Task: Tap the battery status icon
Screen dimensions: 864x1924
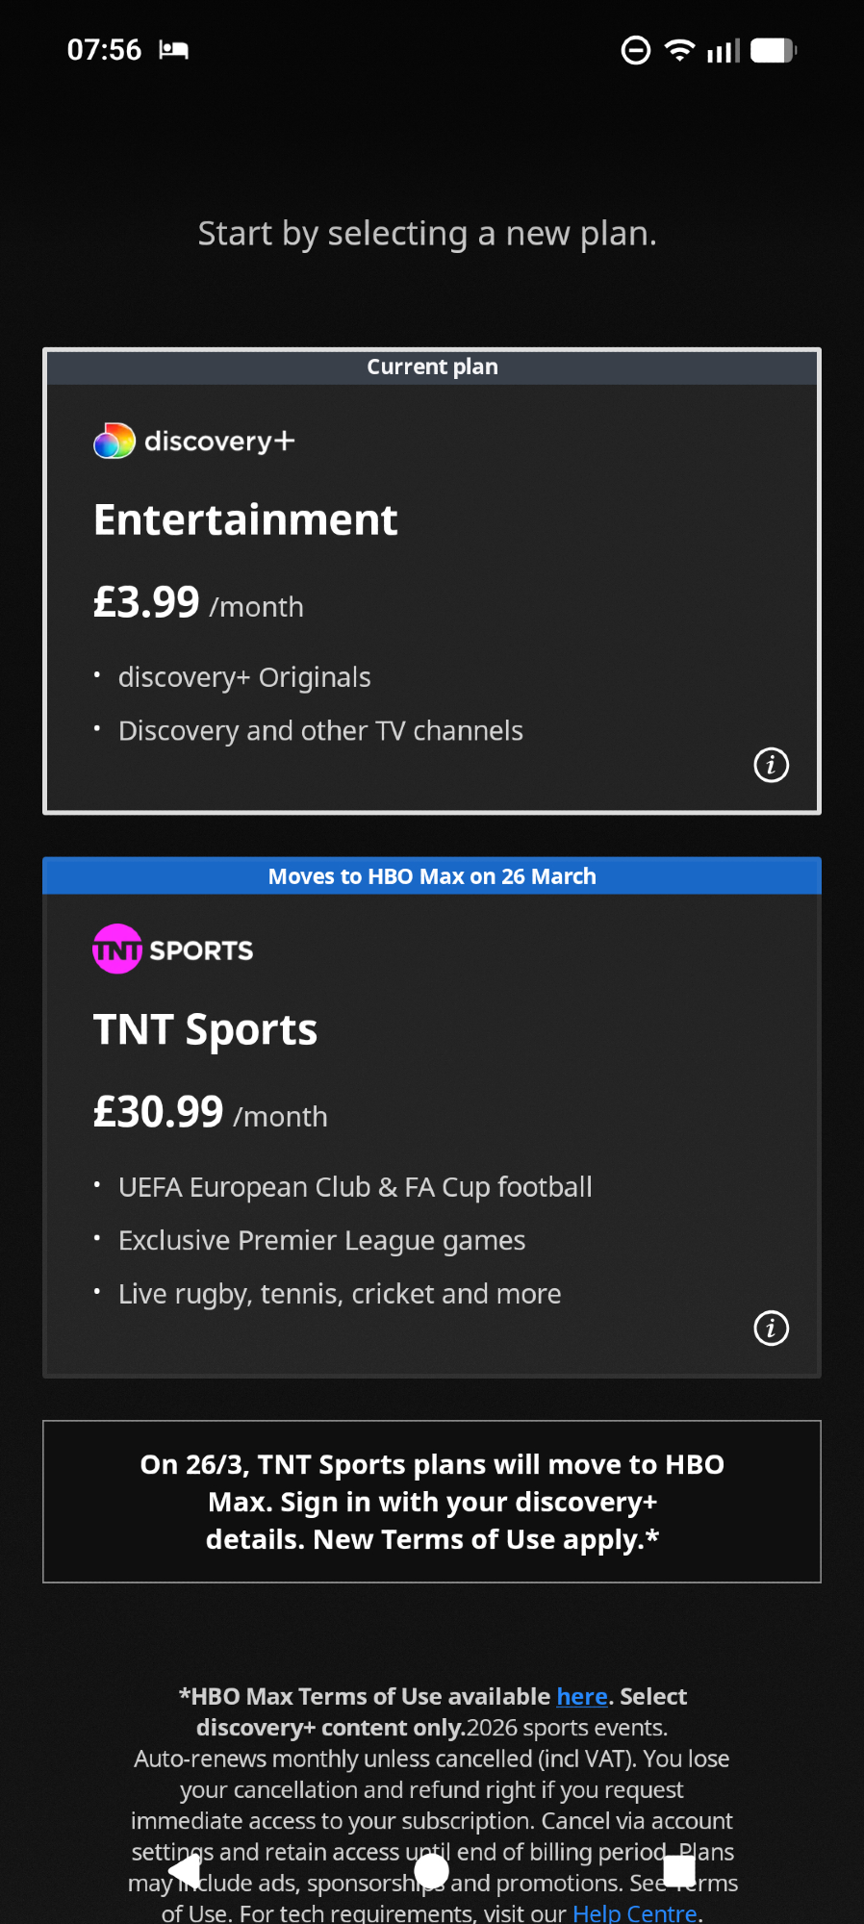Action: (773, 50)
